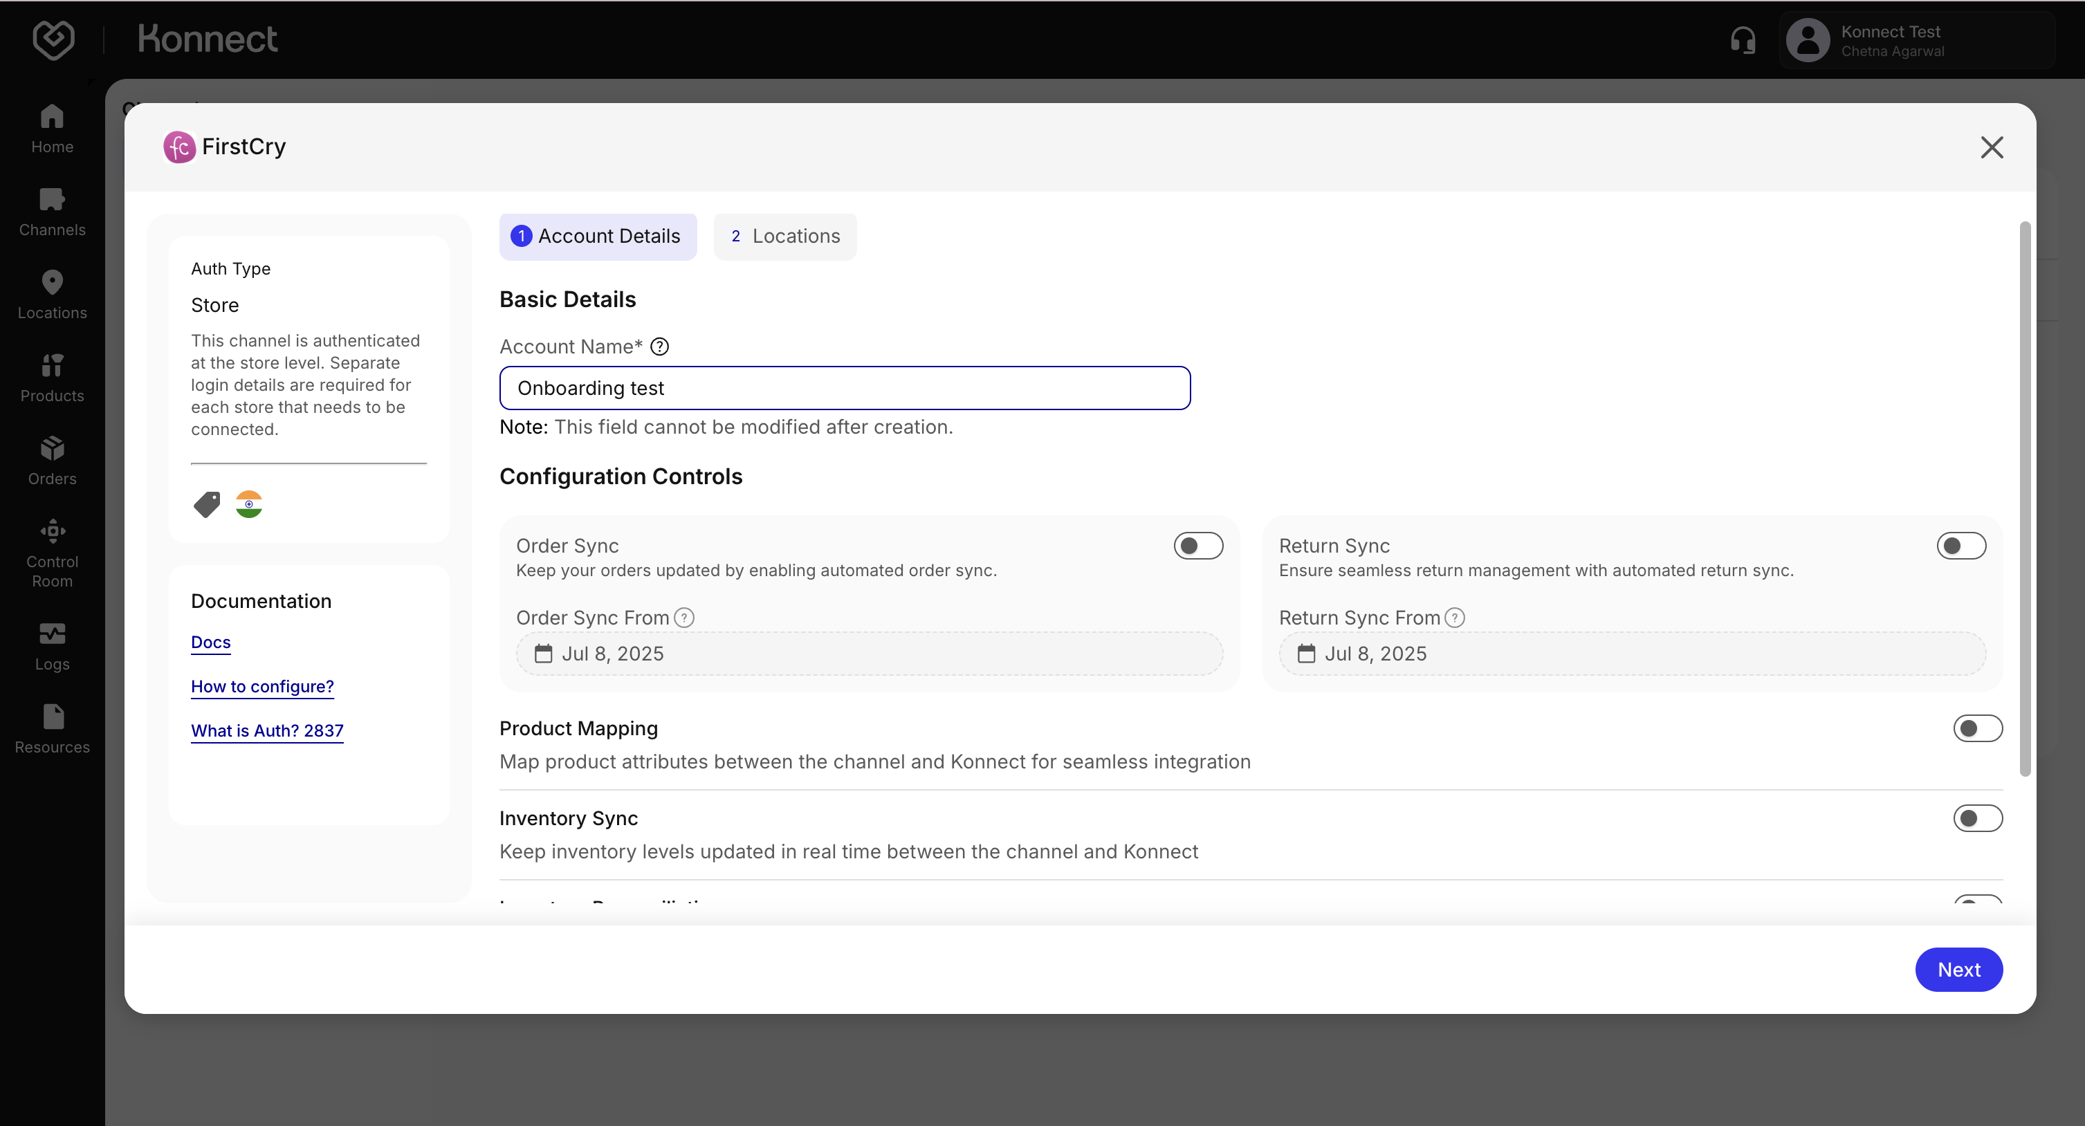
Task: Turn on Product Mapping toggle
Action: pyautogui.click(x=1977, y=728)
